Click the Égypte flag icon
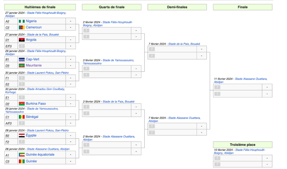Image resolution: width=287 pixels, height=169 pixels. point(22,135)
